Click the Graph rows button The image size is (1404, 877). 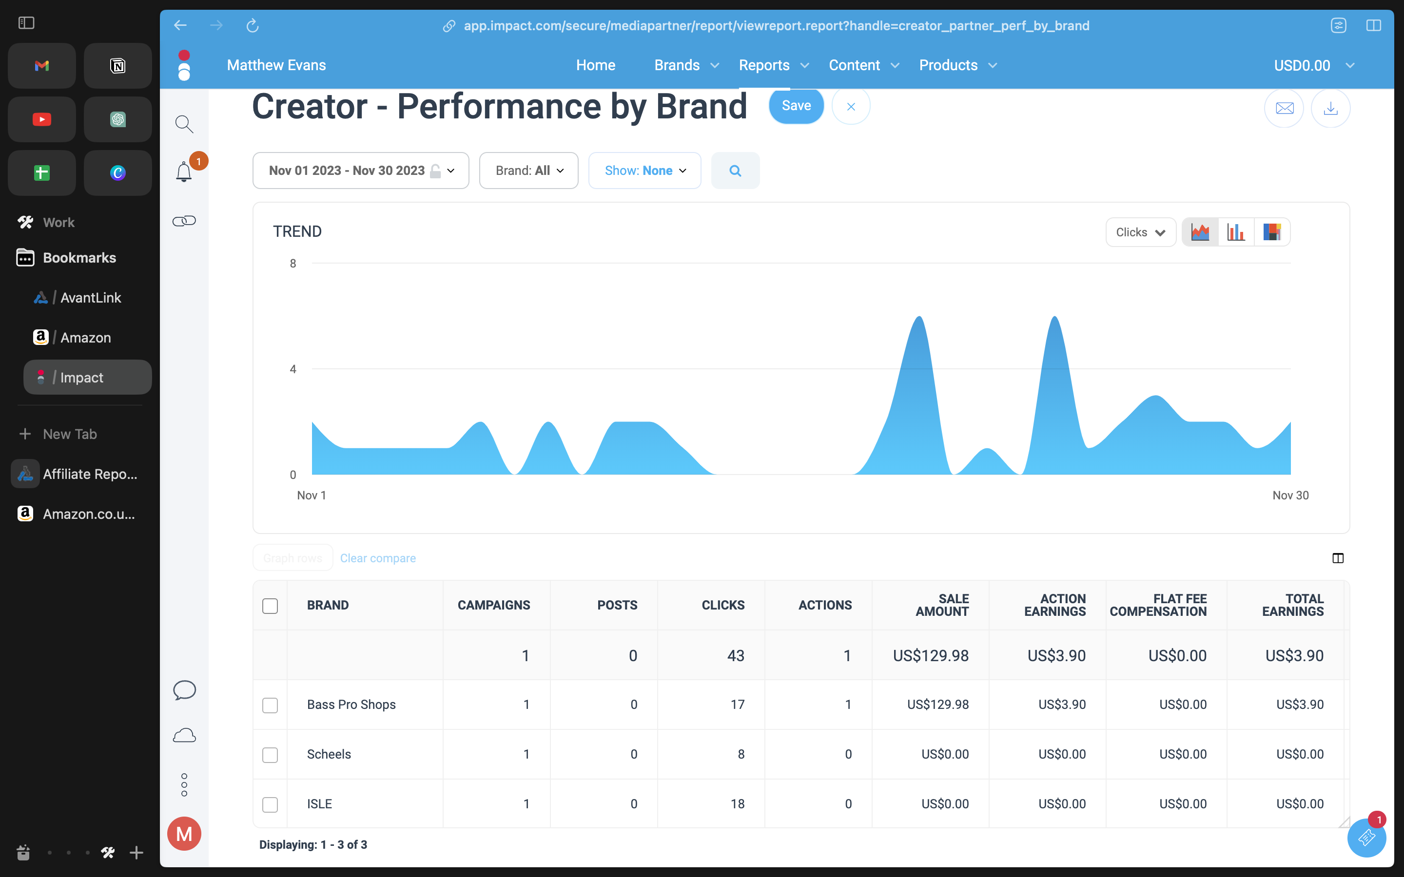pos(292,558)
